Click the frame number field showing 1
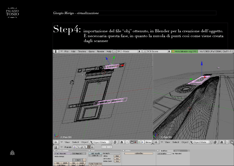234x166 pixels. (x=107, y=147)
